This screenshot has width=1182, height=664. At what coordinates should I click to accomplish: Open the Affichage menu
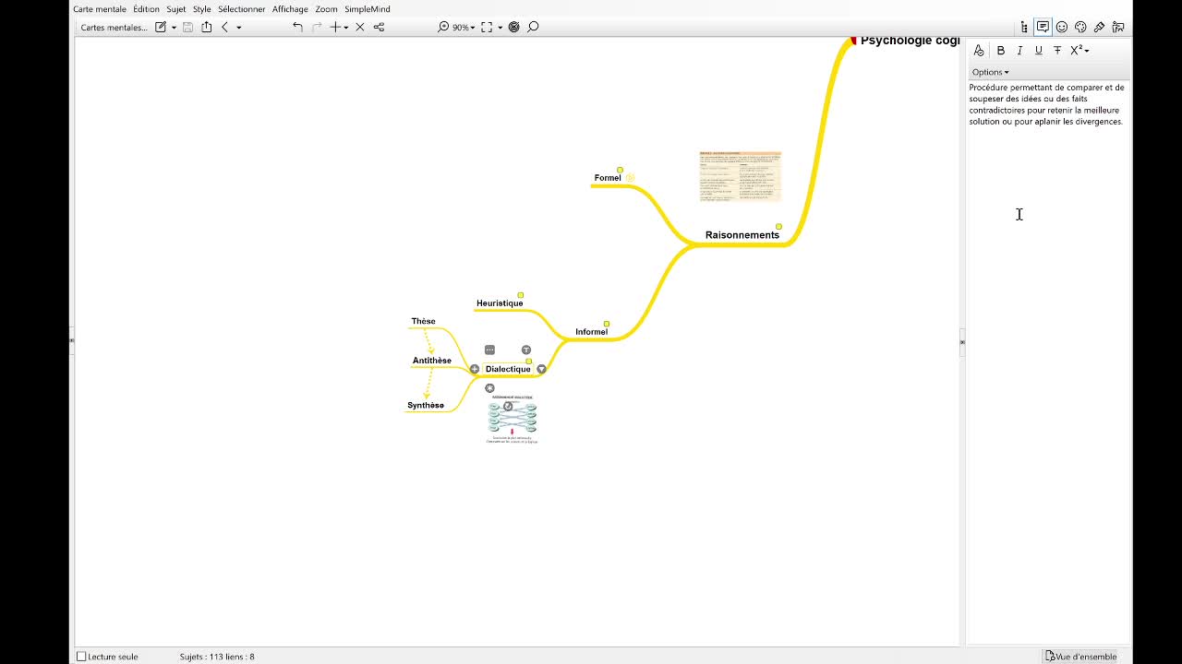click(290, 9)
